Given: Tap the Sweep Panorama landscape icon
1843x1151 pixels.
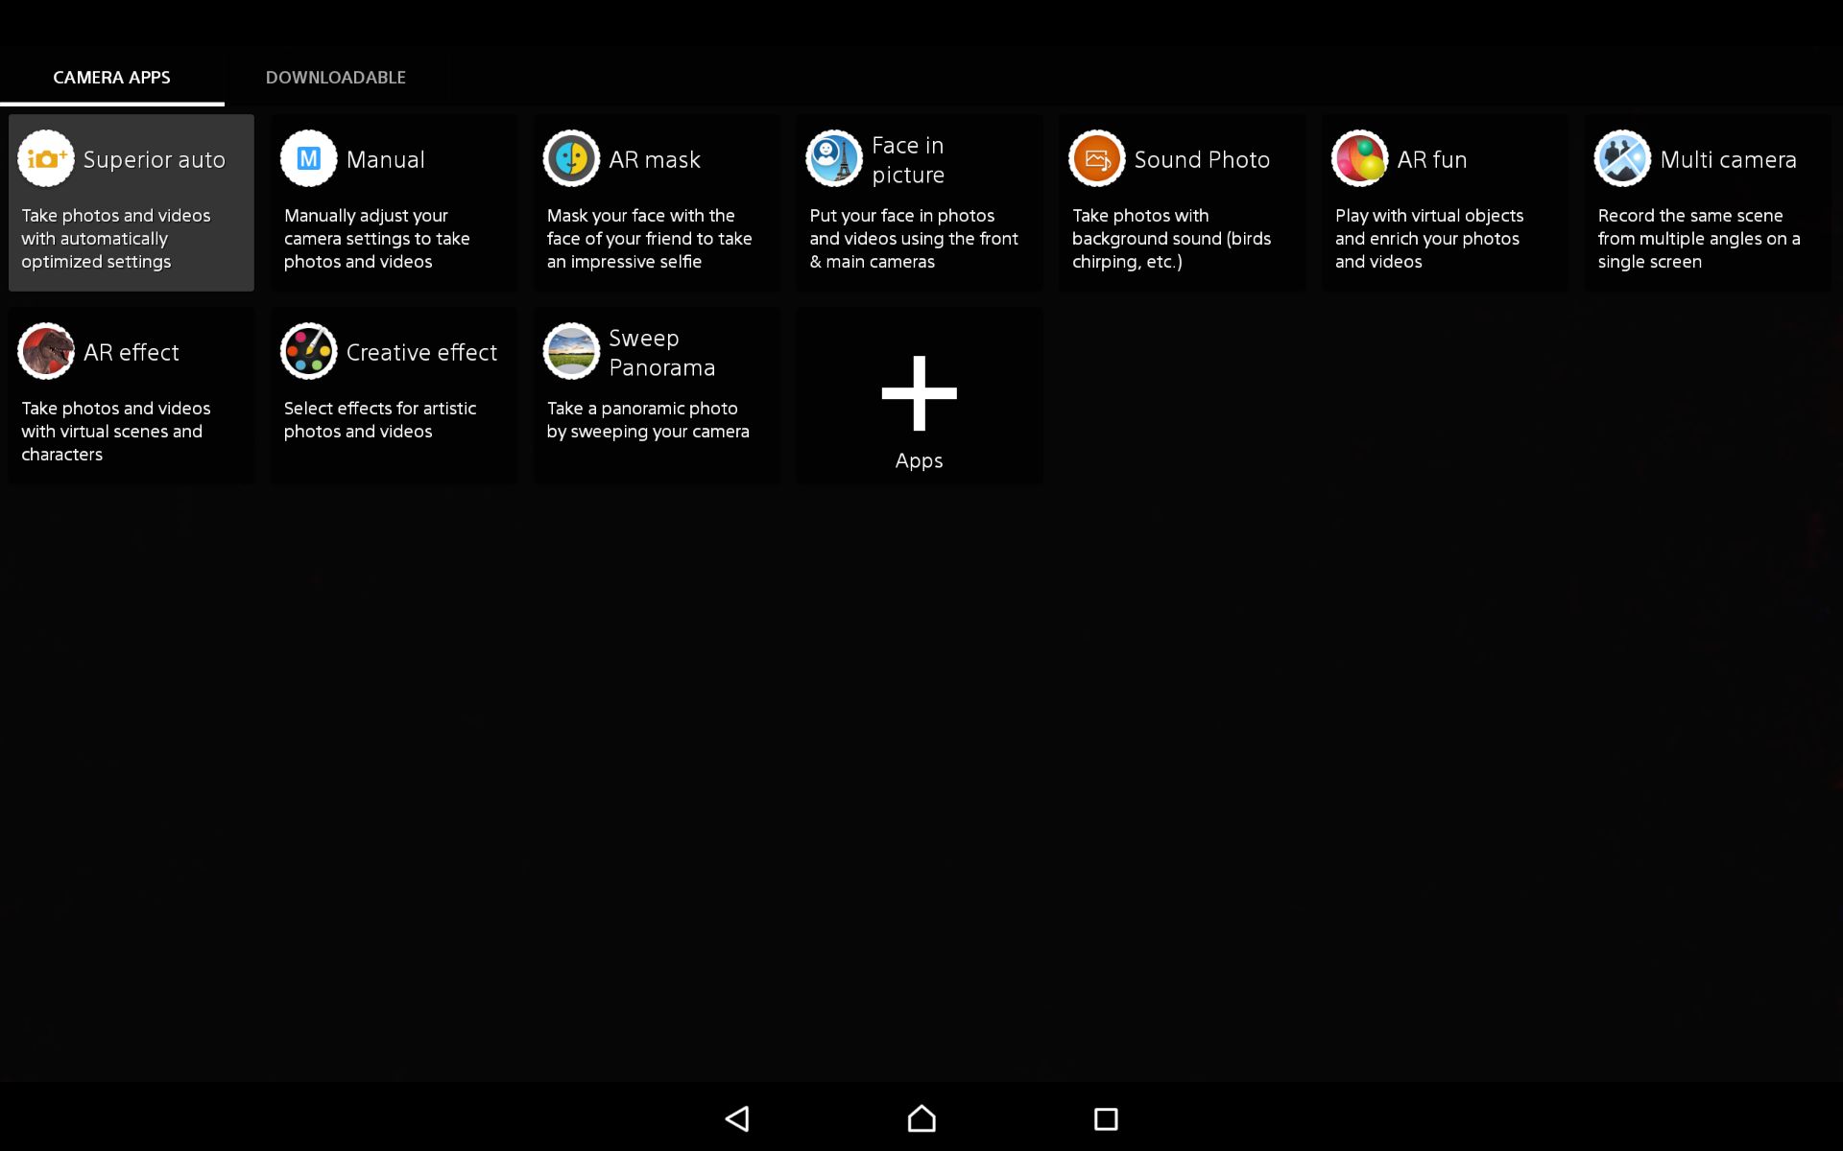Looking at the screenshot, I should coord(571,351).
